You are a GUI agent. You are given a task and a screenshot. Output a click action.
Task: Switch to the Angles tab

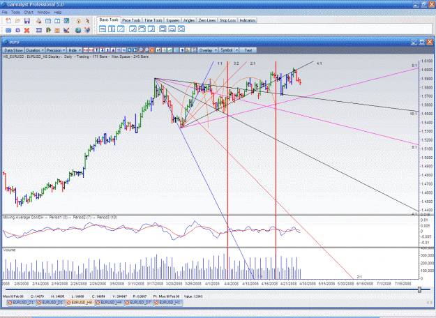click(189, 20)
